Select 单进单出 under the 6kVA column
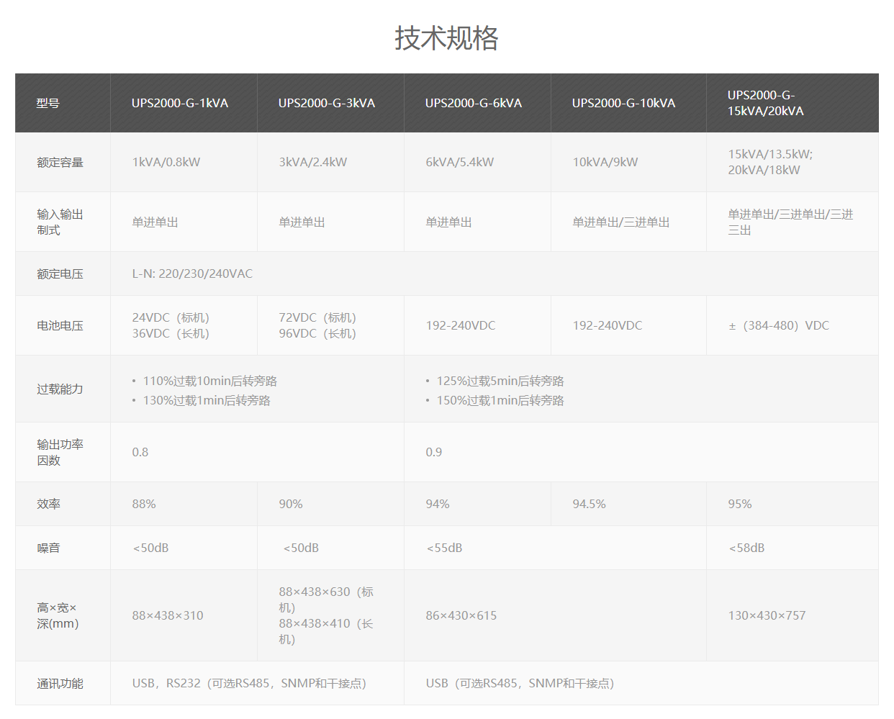 pos(448,222)
